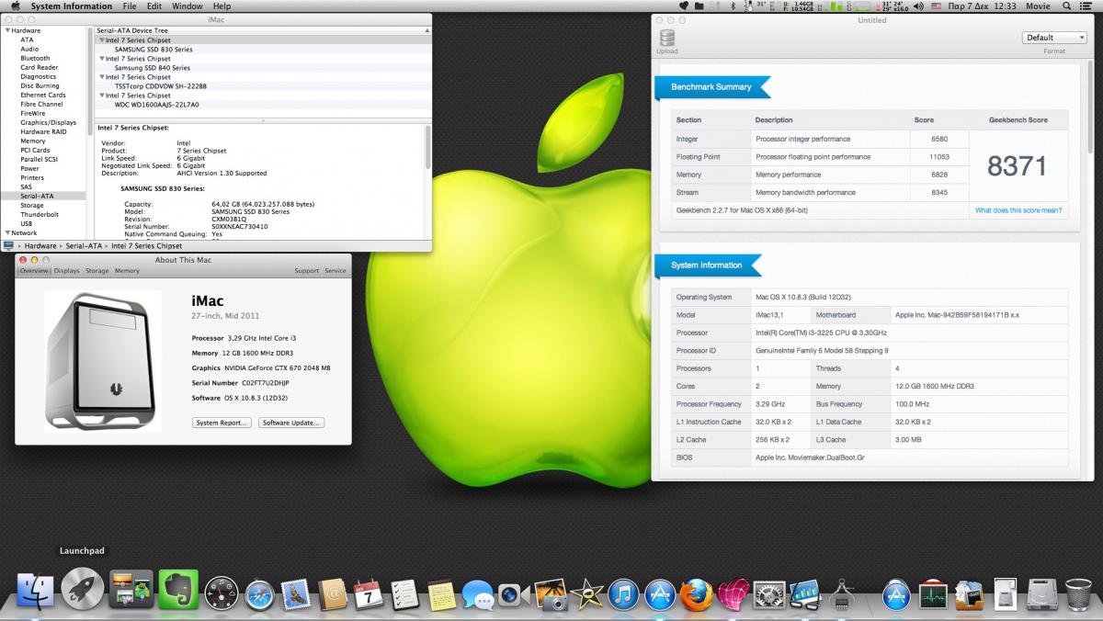Select Samsung SSD 840 Series device row
This screenshot has width=1103, height=621.
263,68
